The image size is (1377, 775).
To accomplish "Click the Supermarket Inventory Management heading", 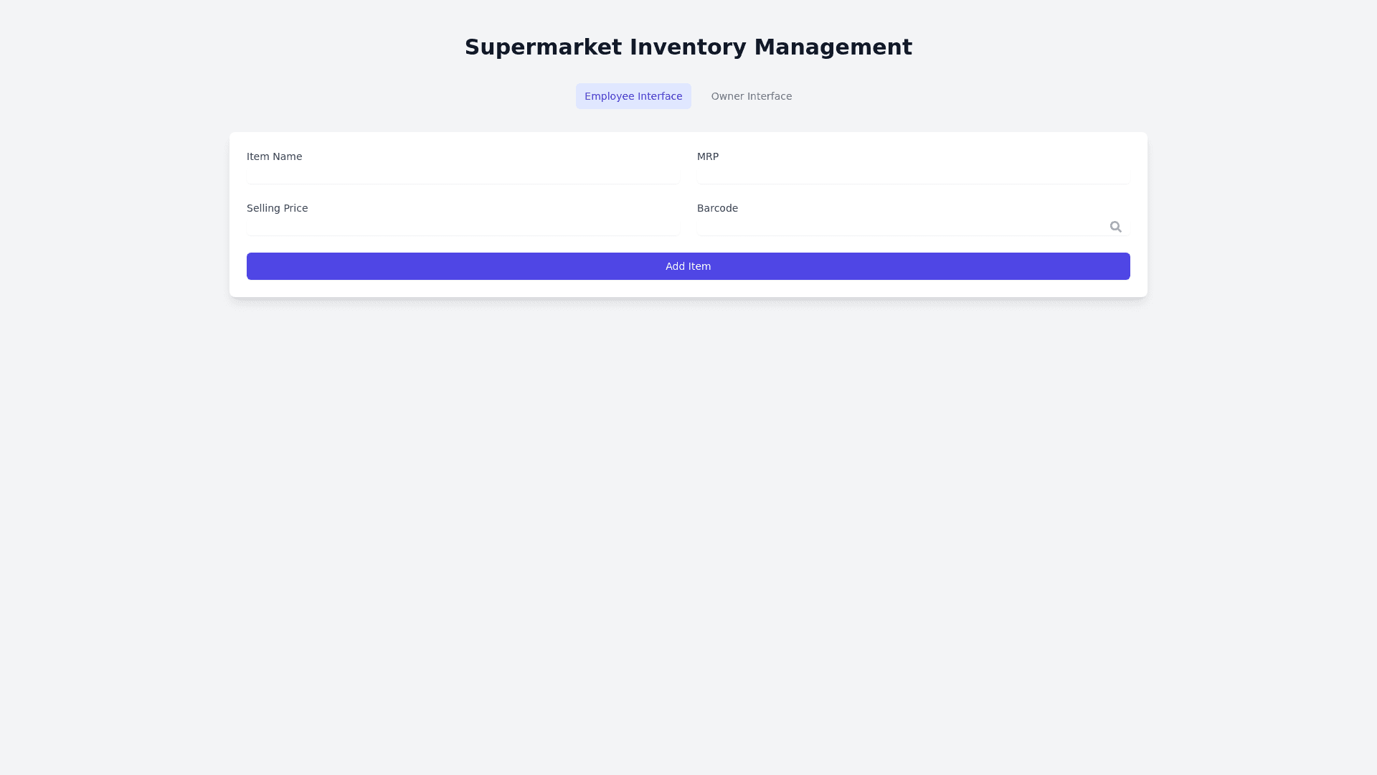I will (x=688, y=47).
